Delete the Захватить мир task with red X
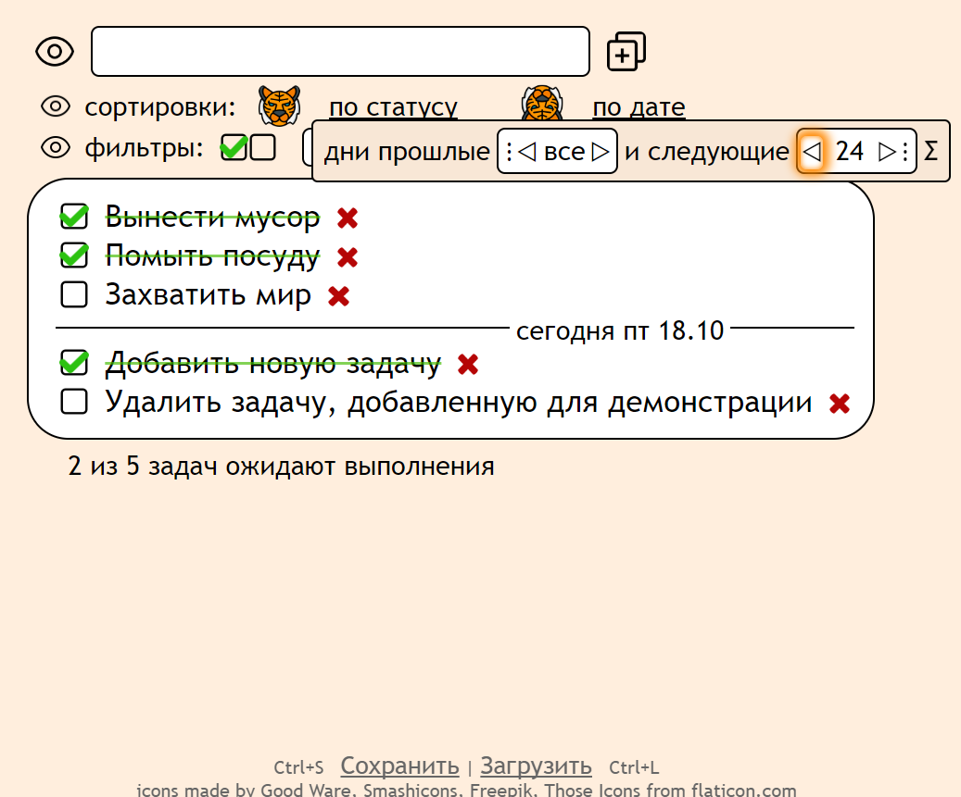Viewport: 961px width, 797px height. click(339, 296)
